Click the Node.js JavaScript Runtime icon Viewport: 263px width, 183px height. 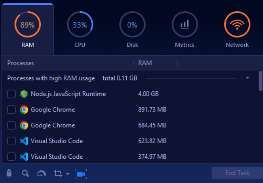pyautogui.click(x=24, y=94)
